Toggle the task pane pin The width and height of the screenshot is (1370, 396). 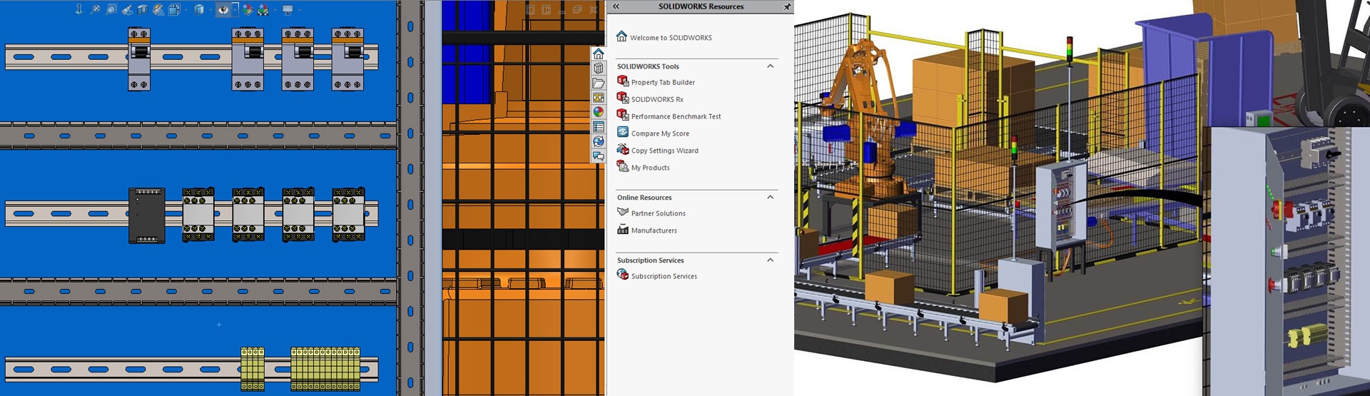tap(787, 6)
